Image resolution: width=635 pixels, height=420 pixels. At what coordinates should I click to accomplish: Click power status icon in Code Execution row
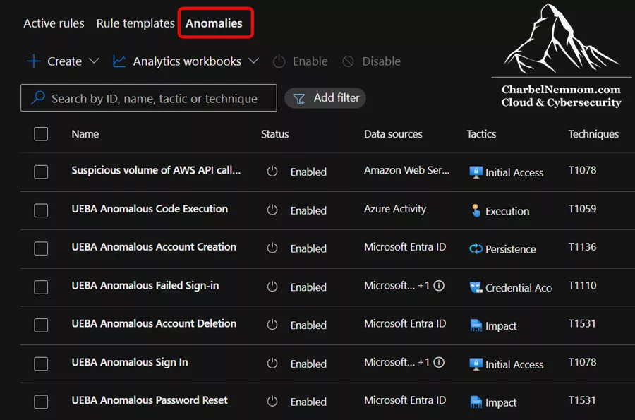(272, 210)
